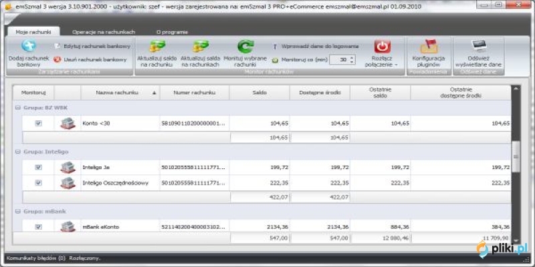Click the Monitoruj co (min) value field
The height and width of the screenshot is (267, 535).
click(339, 60)
